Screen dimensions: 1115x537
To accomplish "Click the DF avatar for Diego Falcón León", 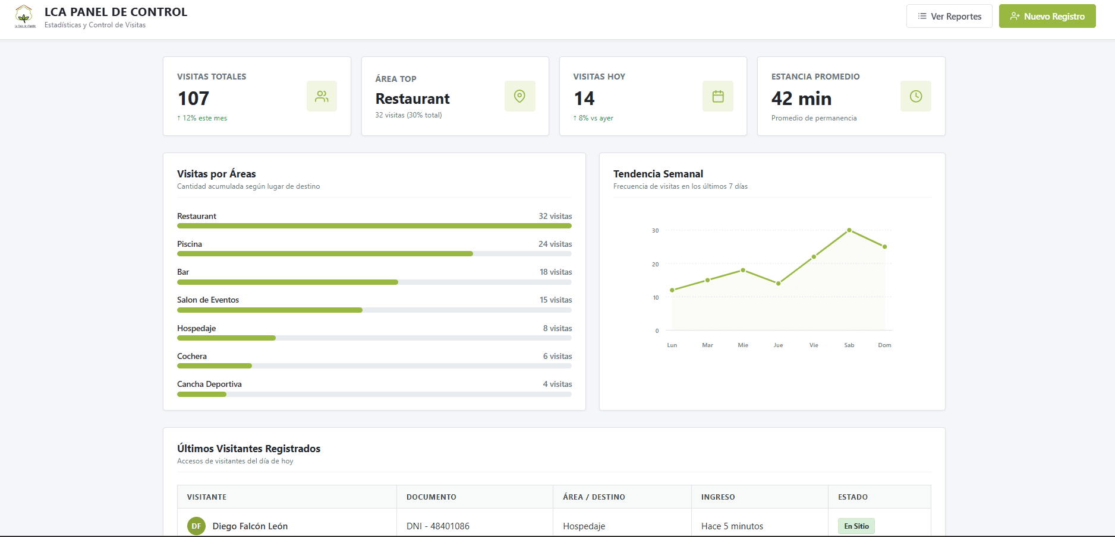I will (196, 526).
